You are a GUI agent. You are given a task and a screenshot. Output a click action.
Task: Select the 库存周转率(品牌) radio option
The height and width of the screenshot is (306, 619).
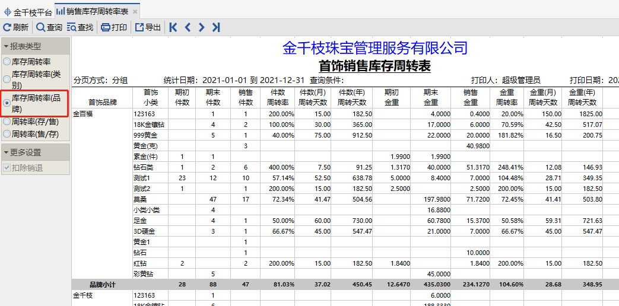[x=31, y=103]
